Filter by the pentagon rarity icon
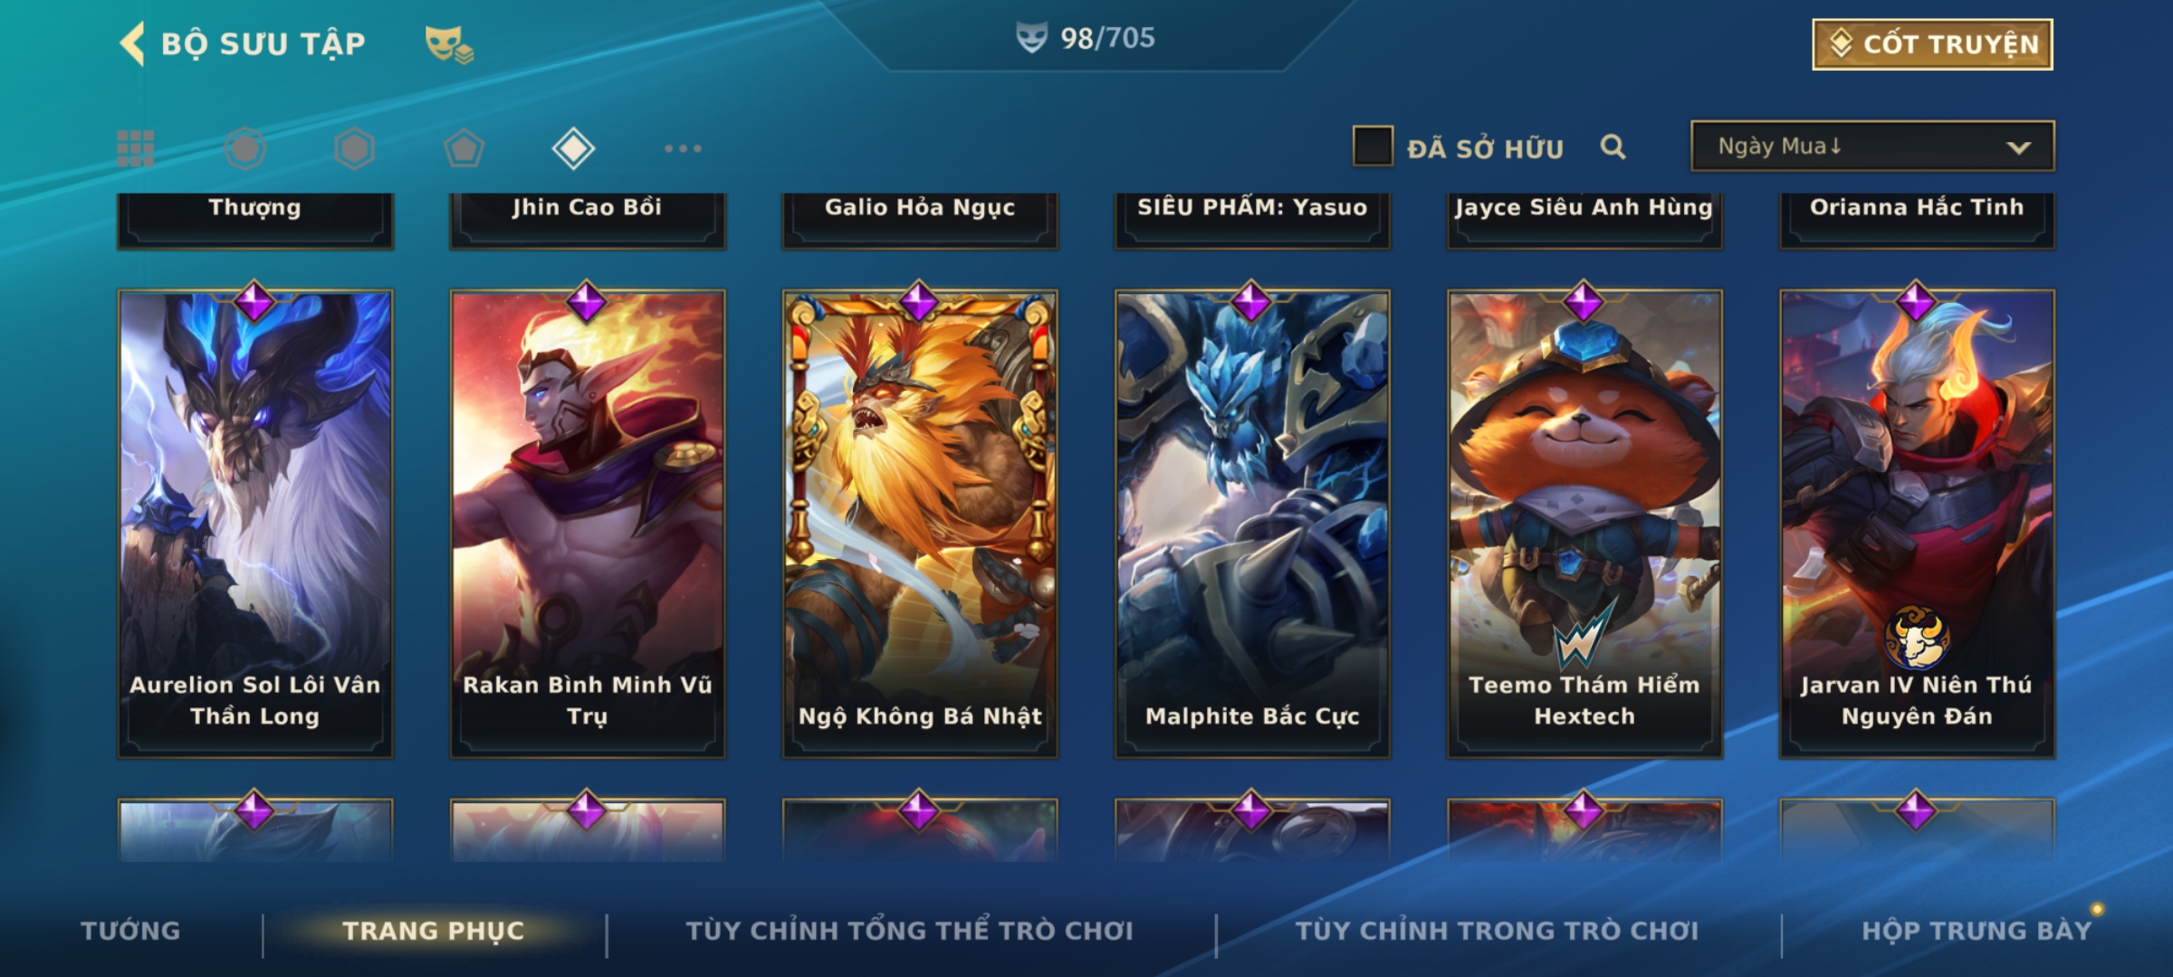 pyautogui.click(x=464, y=148)
